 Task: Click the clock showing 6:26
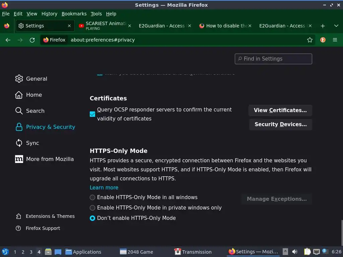click(x=336, y=252)
